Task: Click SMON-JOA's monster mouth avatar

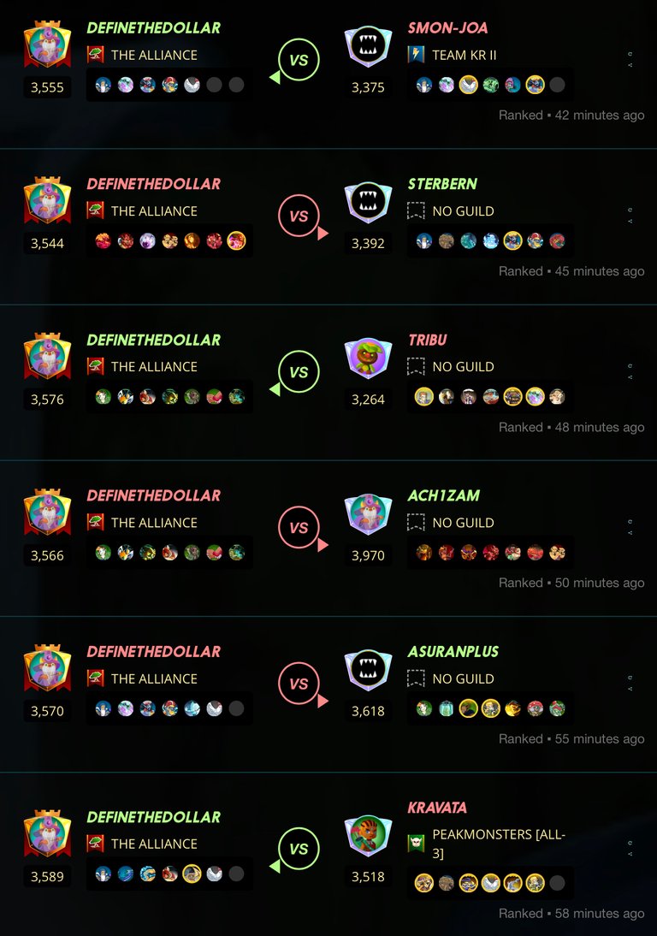Action: [x=368, y=46]
